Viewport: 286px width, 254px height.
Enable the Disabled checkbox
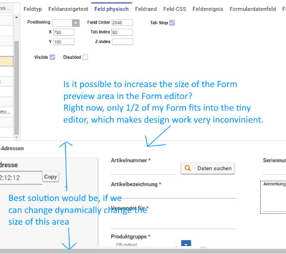(x=85, y=57)
